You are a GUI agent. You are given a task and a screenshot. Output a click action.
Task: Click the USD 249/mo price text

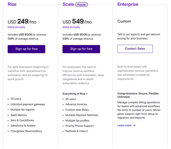(x=22, y=22)
